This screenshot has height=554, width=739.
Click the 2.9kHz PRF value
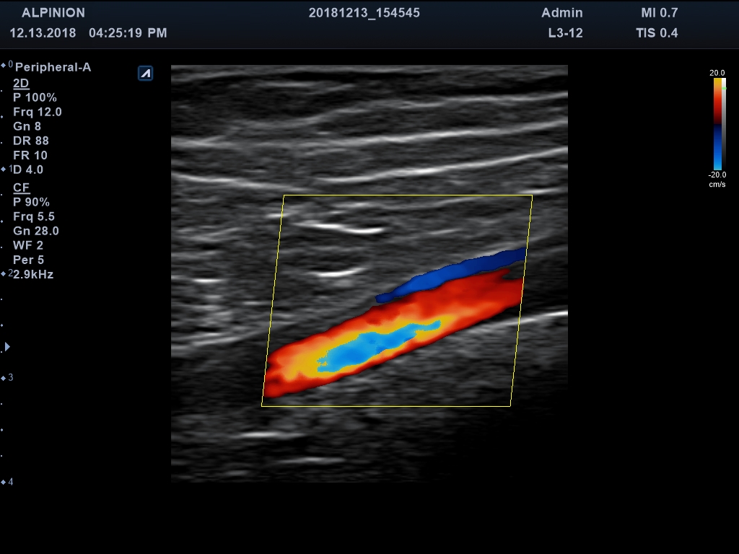click(x=33, y=274)
